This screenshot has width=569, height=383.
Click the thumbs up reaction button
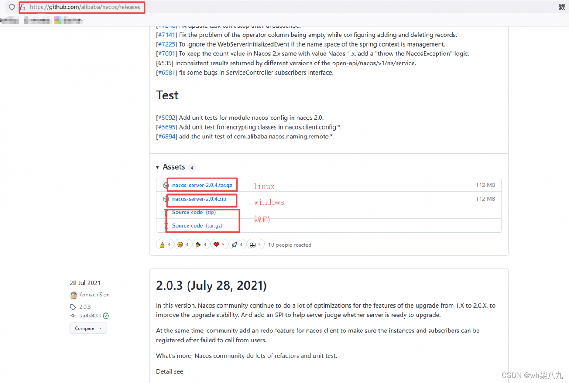(164, 245)
